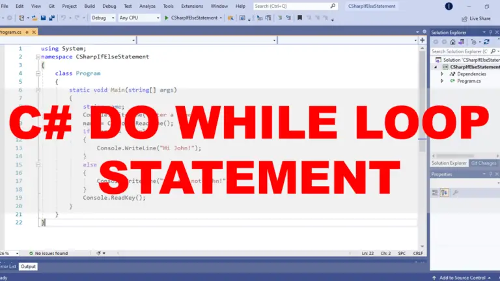Viewport: 500px width, 281px height.
Task: Expand the Dependencies tree node
Action: 442,74
